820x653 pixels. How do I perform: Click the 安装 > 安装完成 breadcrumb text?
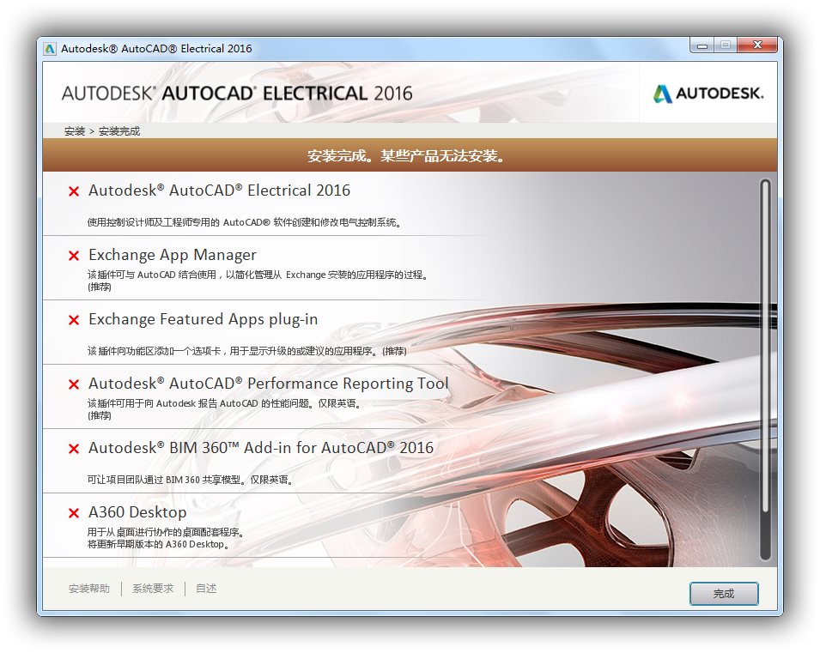[x=102, y=131]
